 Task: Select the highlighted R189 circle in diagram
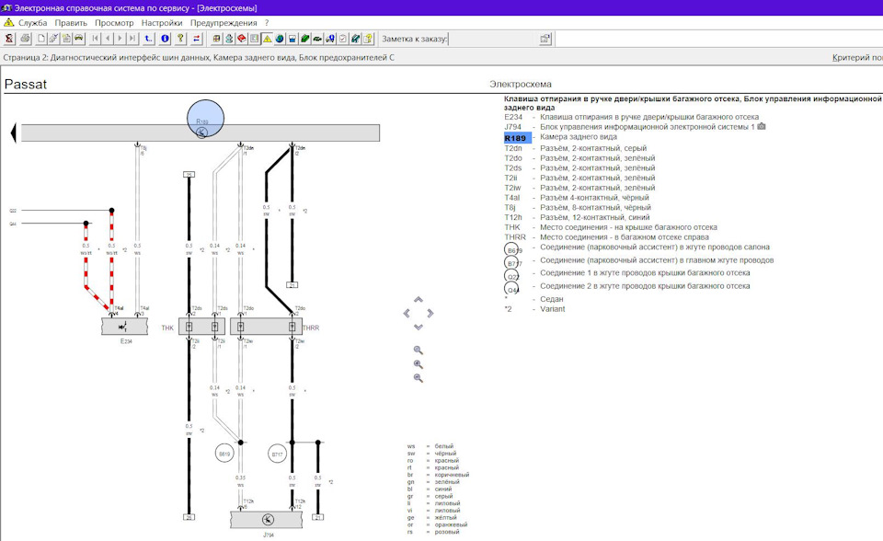pyautogui.click(x=205, y=119)
